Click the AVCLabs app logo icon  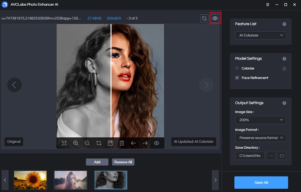coord(5,5)
